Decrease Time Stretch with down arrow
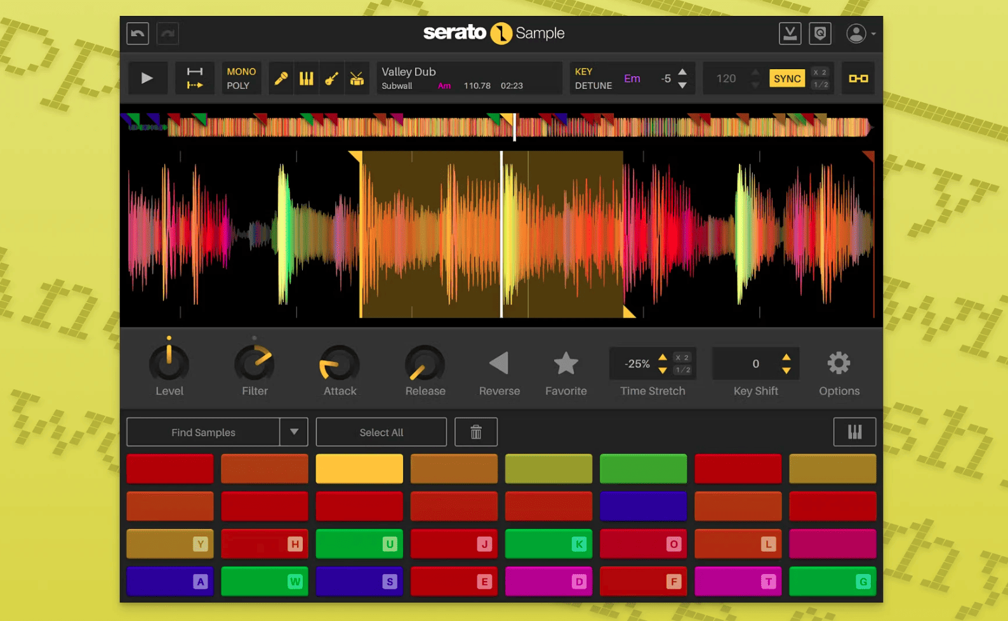 click(x=663, y=370)
